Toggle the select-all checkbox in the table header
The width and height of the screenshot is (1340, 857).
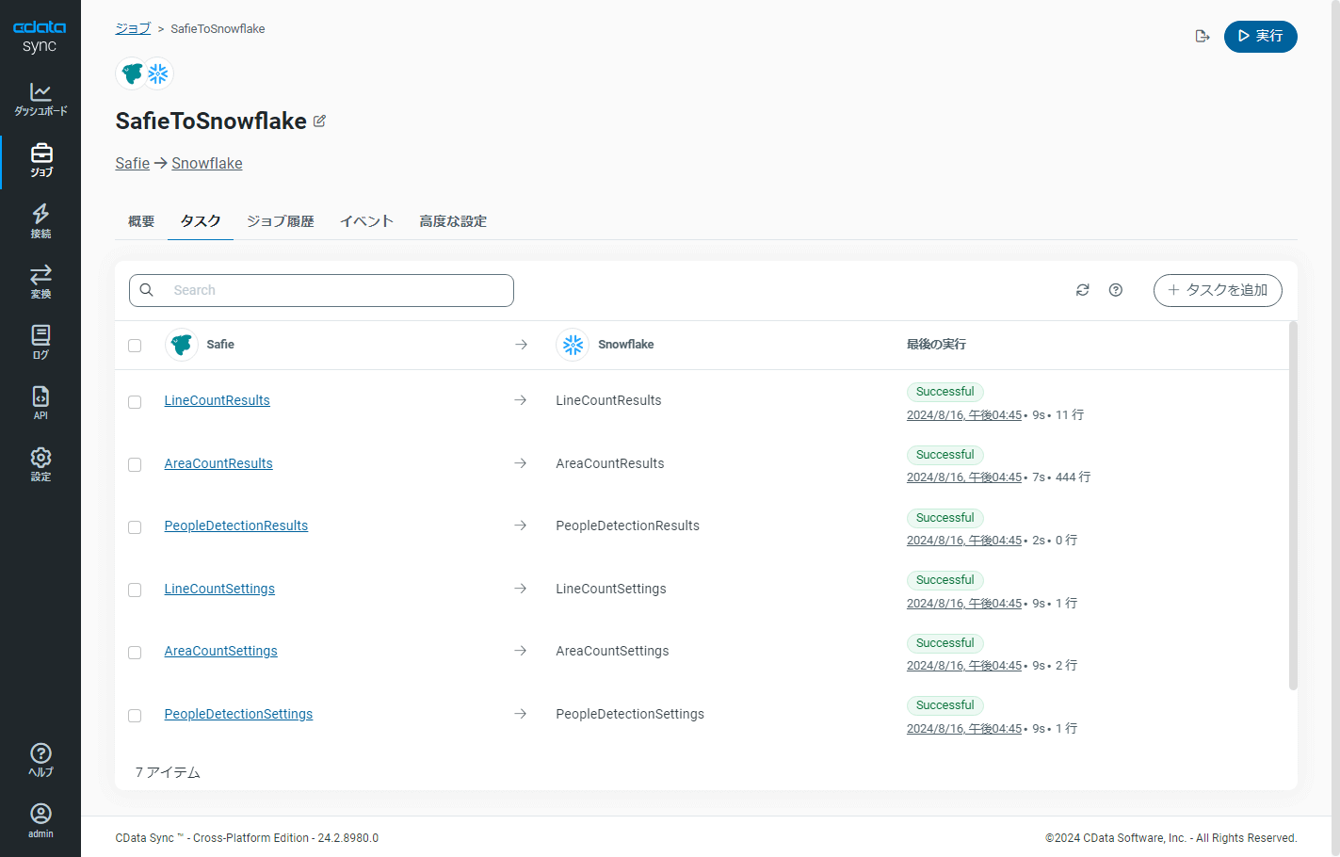(135, 346)
